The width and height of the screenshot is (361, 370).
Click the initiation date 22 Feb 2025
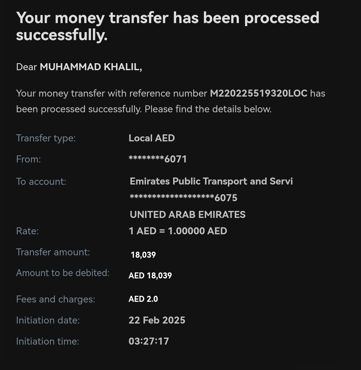(157, 320)
